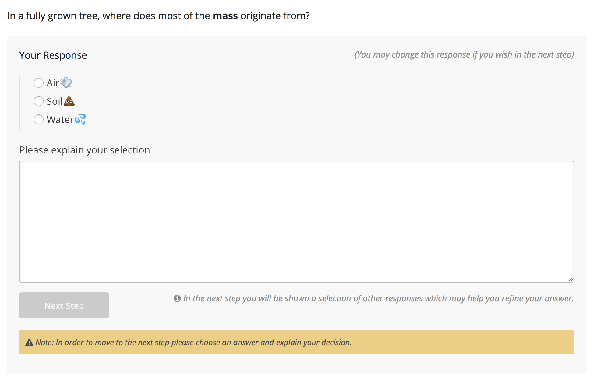
Task: Click the 'Please explain your selection' label
Action: (85, 150)
